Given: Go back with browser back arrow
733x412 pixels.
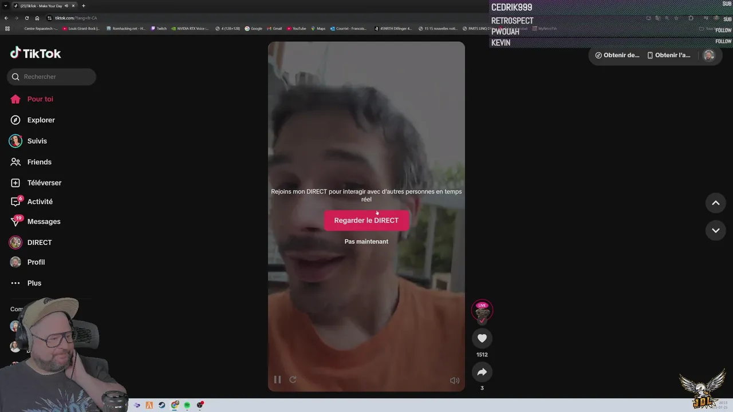Looking at the screenshot, I should (x=6, y=18).
